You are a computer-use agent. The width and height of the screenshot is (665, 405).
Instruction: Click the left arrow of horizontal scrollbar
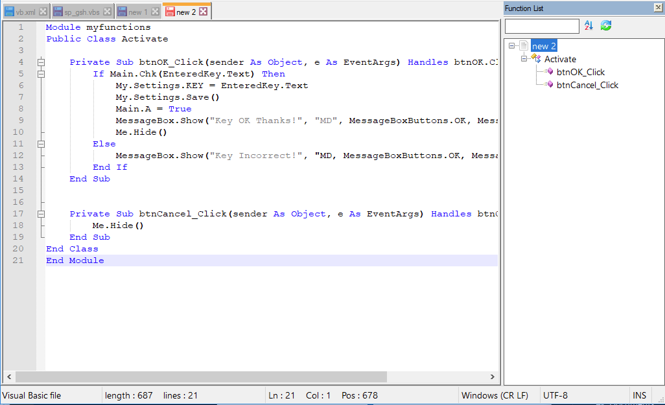click(9, 376)
